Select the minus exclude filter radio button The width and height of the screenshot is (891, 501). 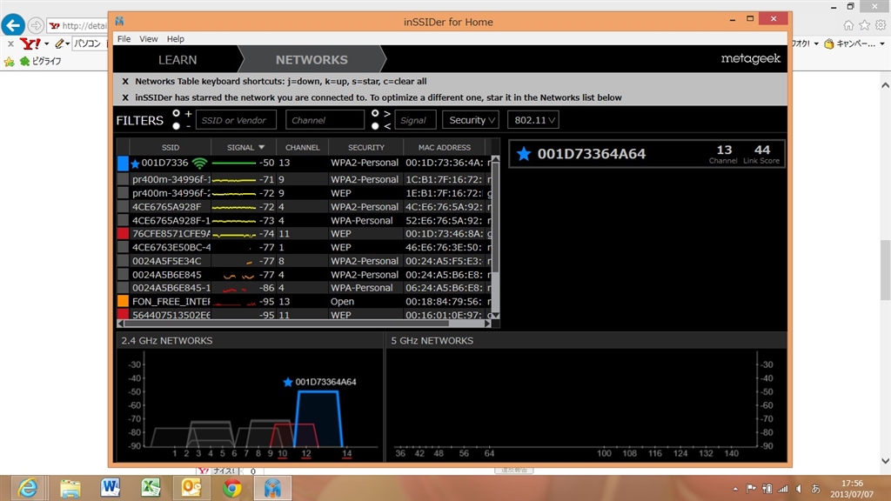pos(176,126)
